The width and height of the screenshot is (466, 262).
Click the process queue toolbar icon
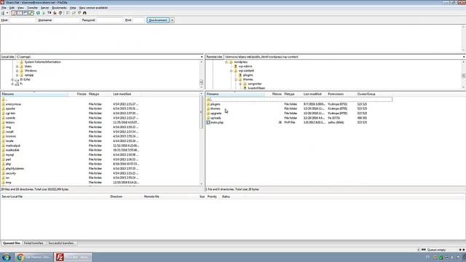click(x=44, y=13)
